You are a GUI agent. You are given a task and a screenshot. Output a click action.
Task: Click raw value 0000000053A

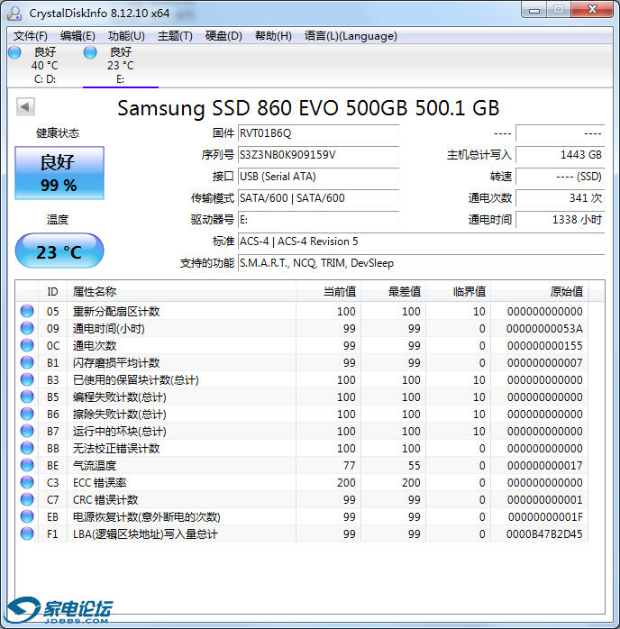tap(544, 329)
